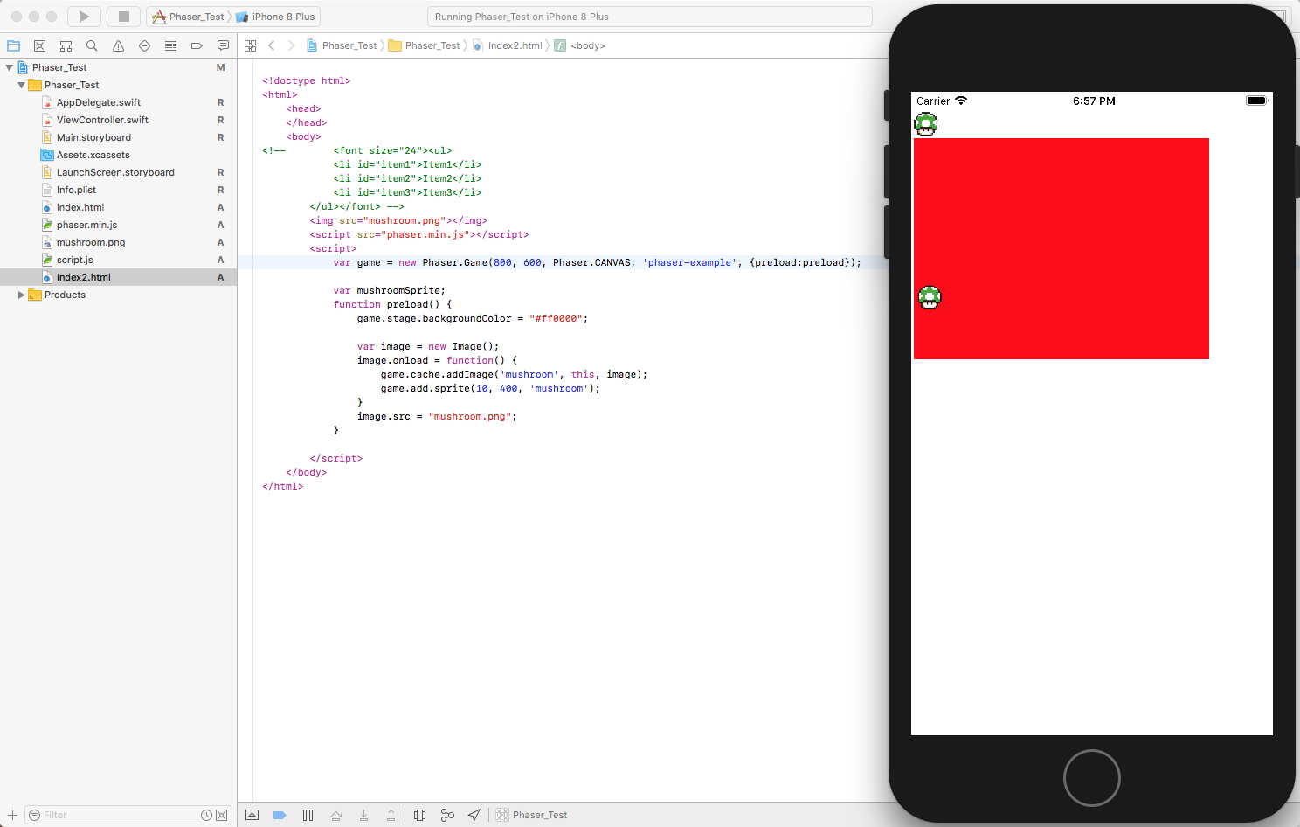This screenshot has width=1300, height=827.
Task: Show the Report navigator
Action: click(223, 45)
